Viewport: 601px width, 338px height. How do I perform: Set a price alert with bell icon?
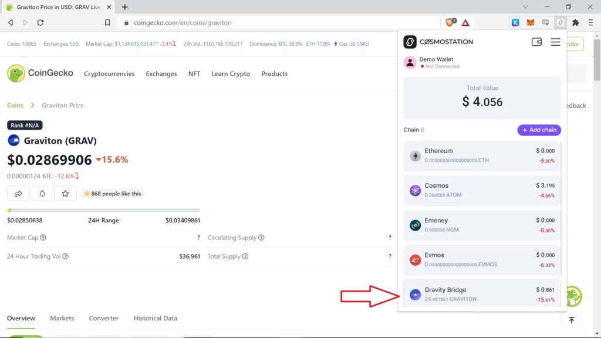click(x=42, y=194)
